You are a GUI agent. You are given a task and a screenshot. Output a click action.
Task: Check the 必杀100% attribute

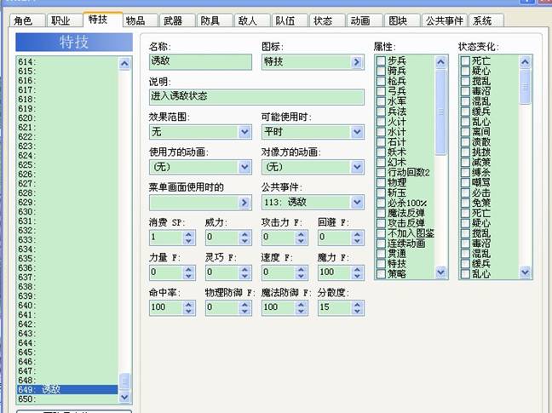click(x=381, y=203)
